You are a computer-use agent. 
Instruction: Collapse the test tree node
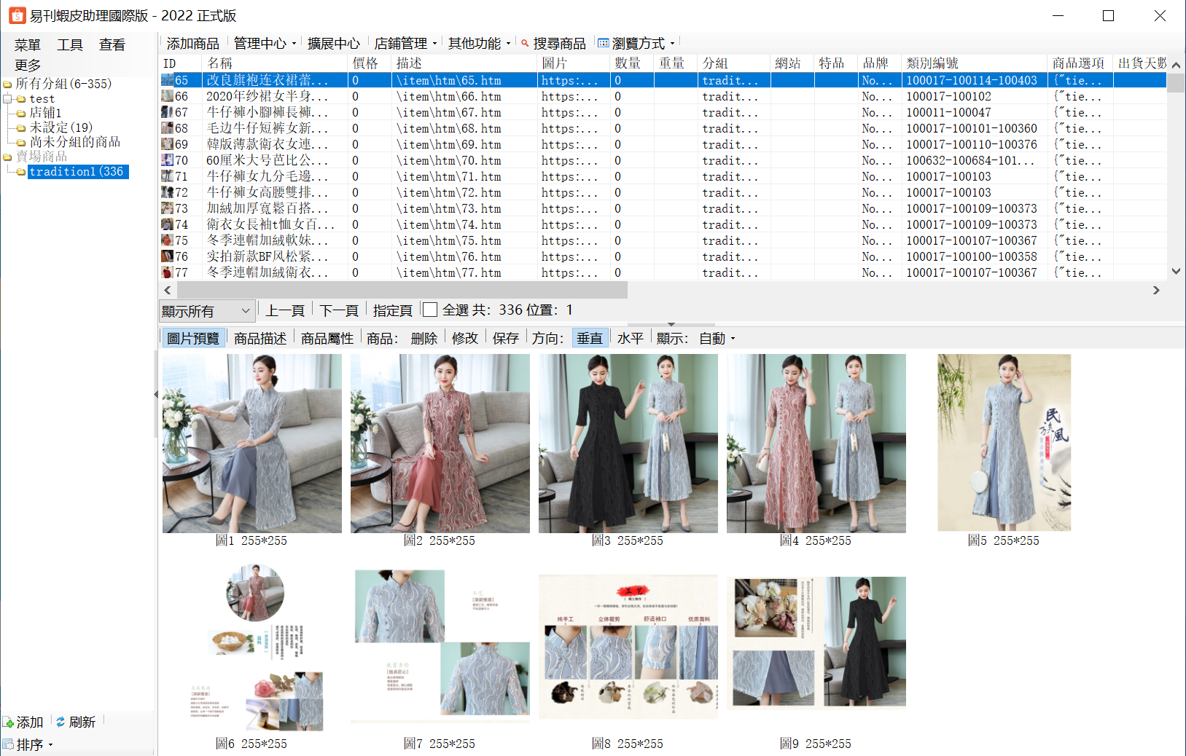(7, 99)
